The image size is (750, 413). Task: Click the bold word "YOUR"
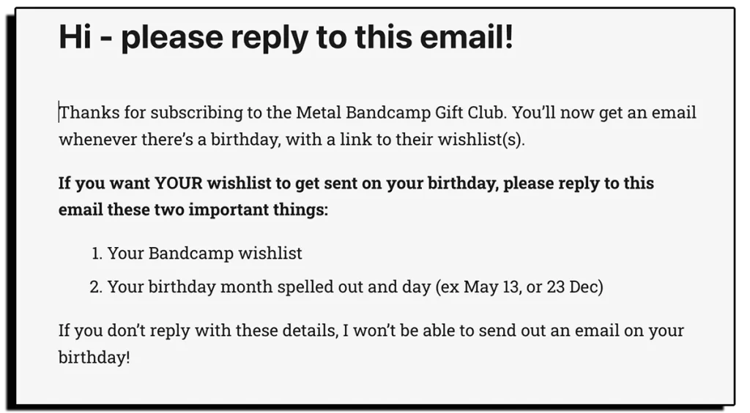click(x=177, y=183)
